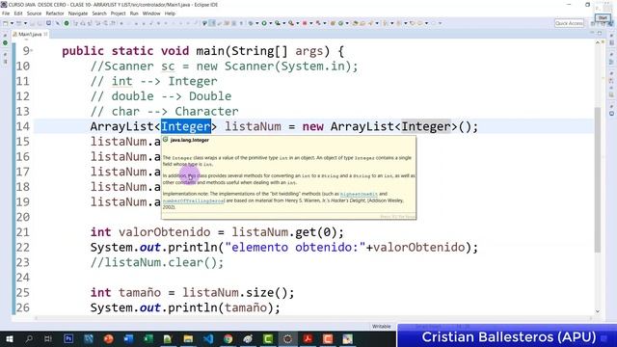Open the New Java Class dropdown arrow
Image resolution: width=617 pixels, height=347 pixels.
pos(347,23)
